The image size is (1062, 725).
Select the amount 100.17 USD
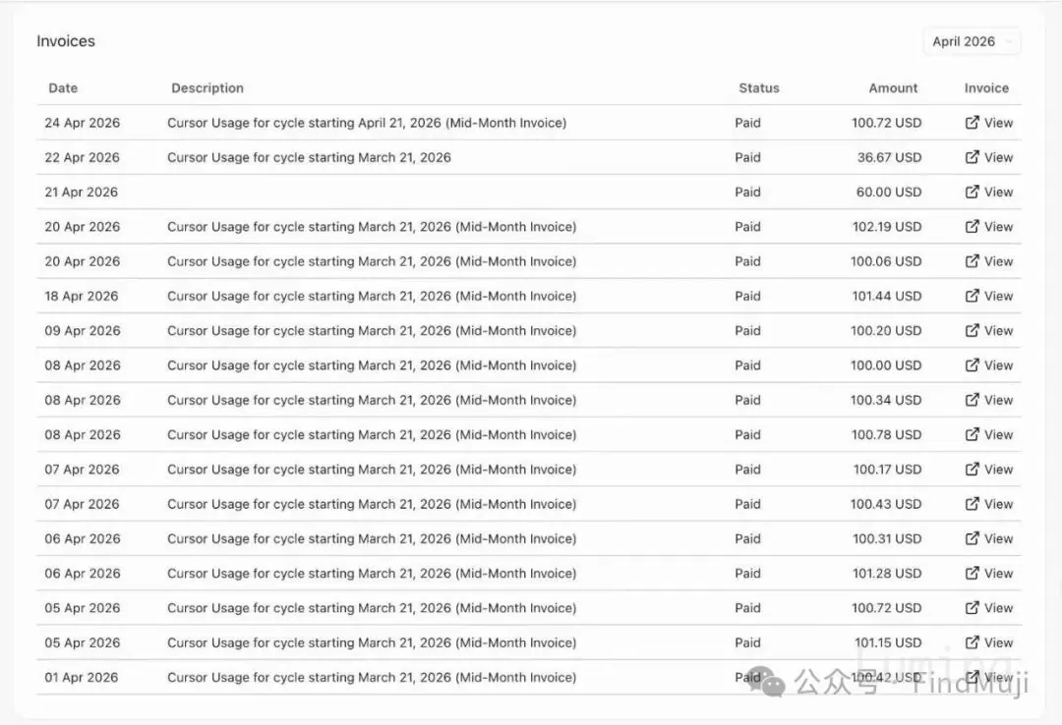click(x=887, y=470)
